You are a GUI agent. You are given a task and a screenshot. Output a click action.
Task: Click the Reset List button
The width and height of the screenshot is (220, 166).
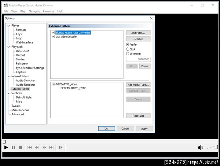pos(138,116)
